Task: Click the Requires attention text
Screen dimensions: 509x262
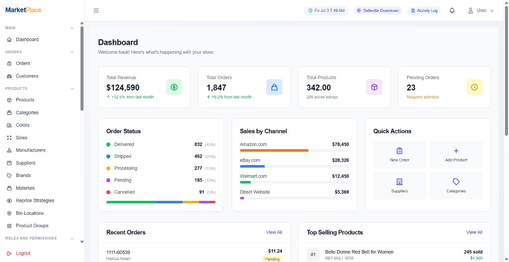Action: pos(423,97)
